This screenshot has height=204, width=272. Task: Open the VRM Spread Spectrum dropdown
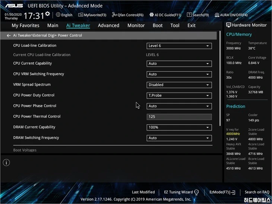[179, 85]
